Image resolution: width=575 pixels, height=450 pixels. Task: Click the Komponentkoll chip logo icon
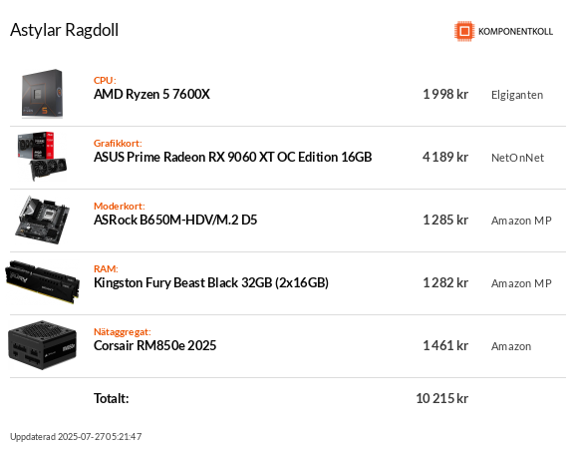pyautogui.click(x=464, y=31)
